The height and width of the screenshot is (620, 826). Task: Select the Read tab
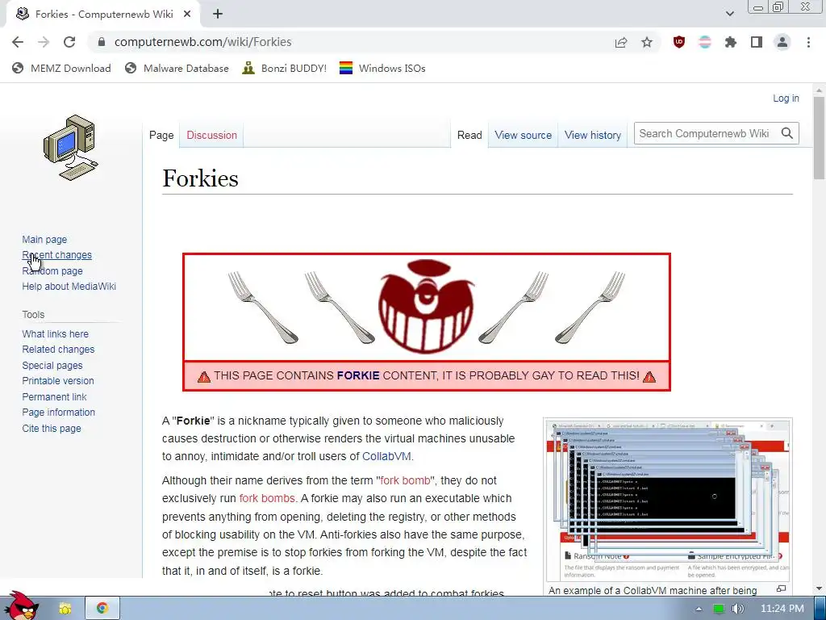coord(469,135)
